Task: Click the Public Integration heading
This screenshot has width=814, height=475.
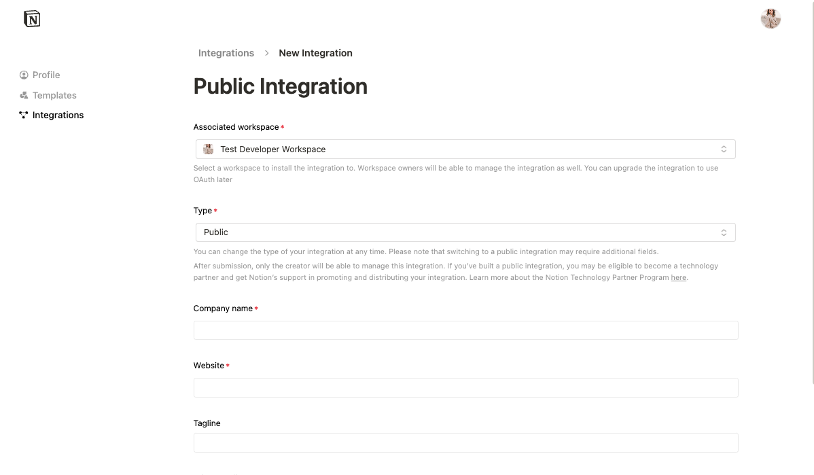Action: click(281, 86)
